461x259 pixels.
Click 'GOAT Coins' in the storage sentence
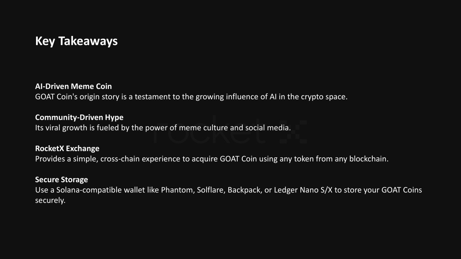402,190
